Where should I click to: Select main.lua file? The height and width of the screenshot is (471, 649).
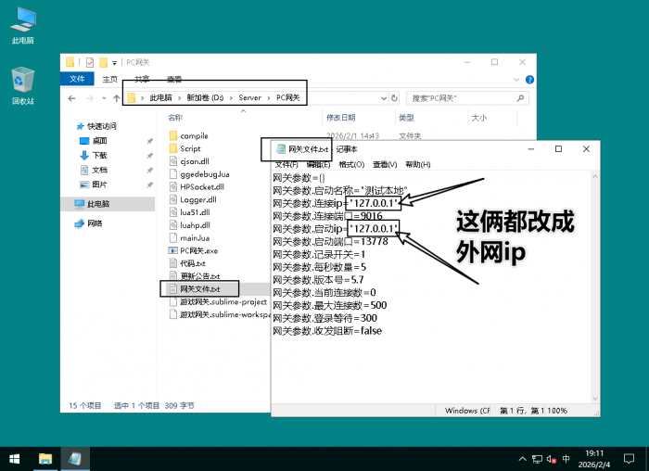pos(189,238)
